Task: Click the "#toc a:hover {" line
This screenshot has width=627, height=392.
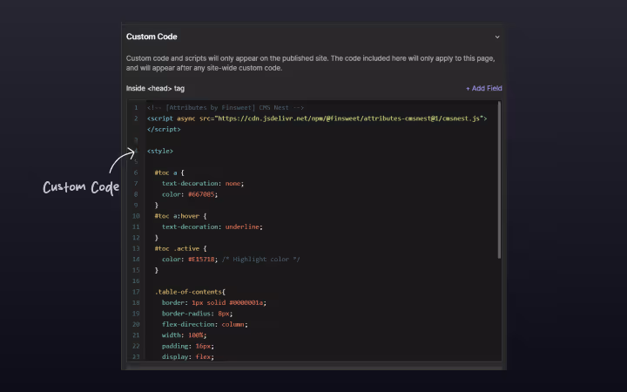Action: coord(180,216)
